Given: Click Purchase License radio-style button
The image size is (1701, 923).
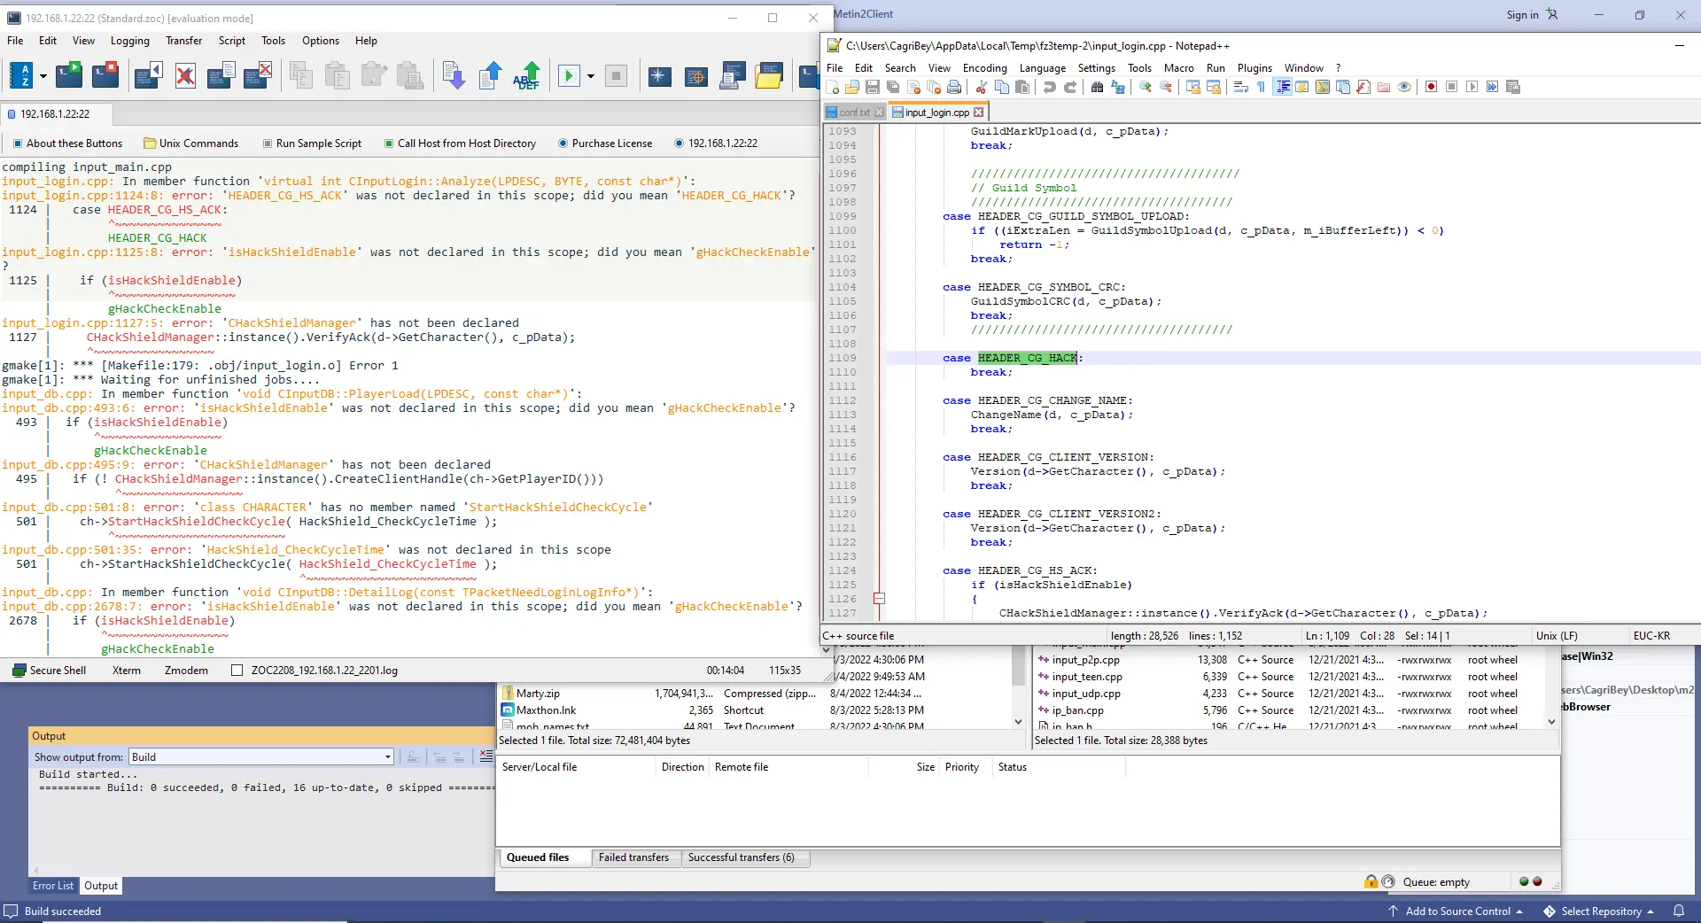Looking at the screenshot, I should 605,143.
